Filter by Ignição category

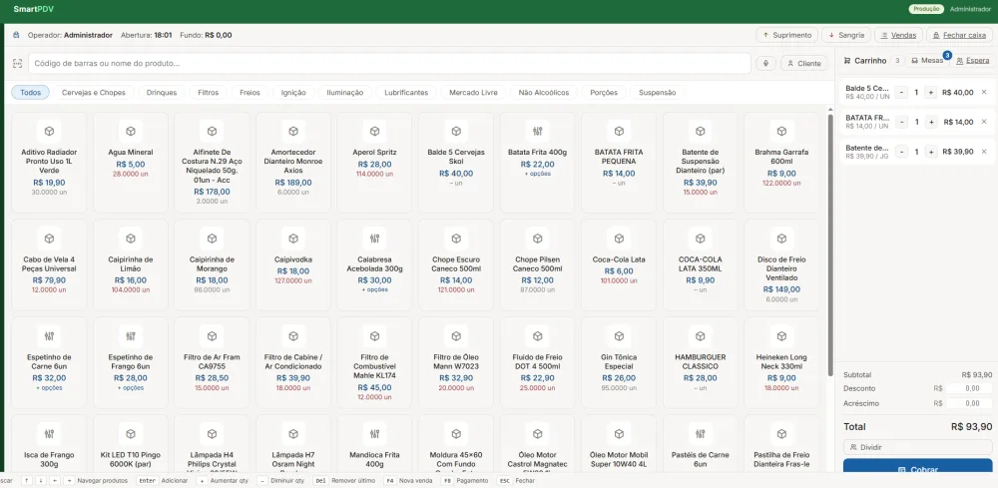pyautogui.click(x=293, y=92)
